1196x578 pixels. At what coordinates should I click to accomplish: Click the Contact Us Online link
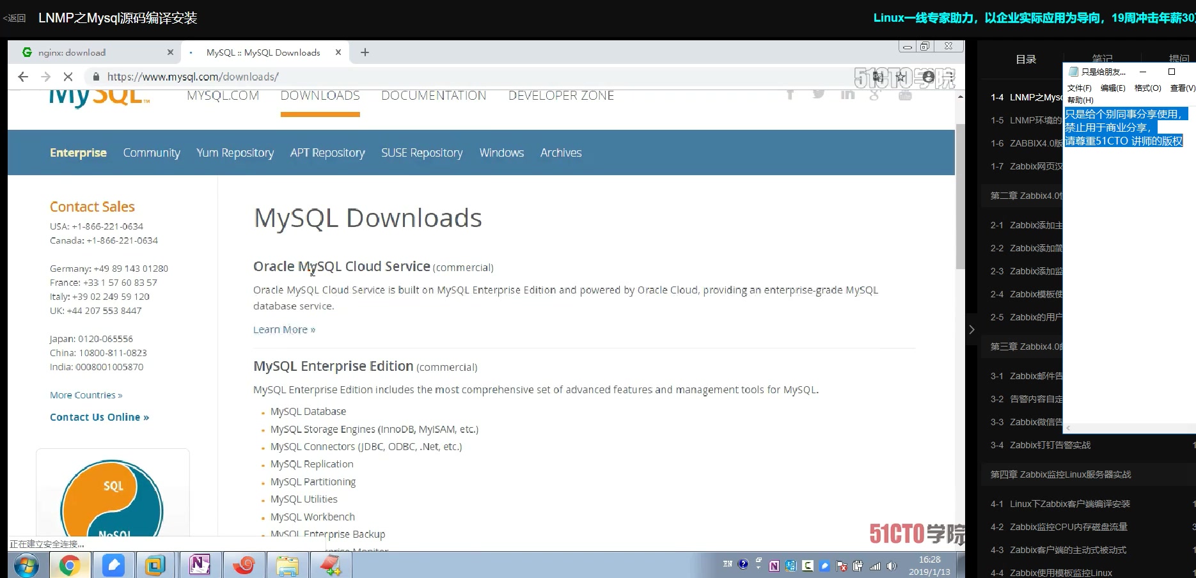coord(100,417)
